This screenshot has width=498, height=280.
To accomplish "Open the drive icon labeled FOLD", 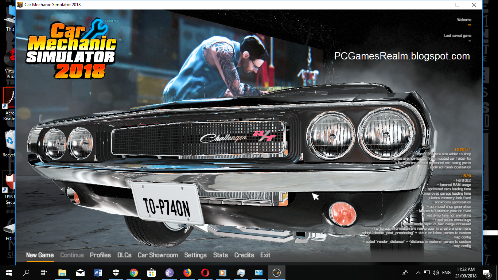I will click(x=10, y=232).
